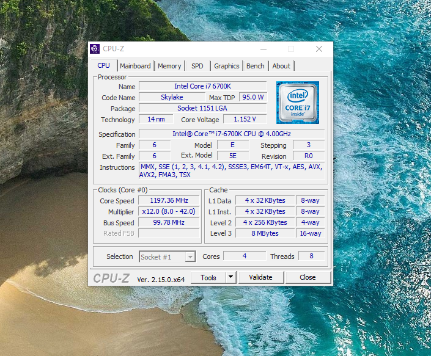
Task: Click the L1 Data 8-way associativity value
Action: (310, 200)
